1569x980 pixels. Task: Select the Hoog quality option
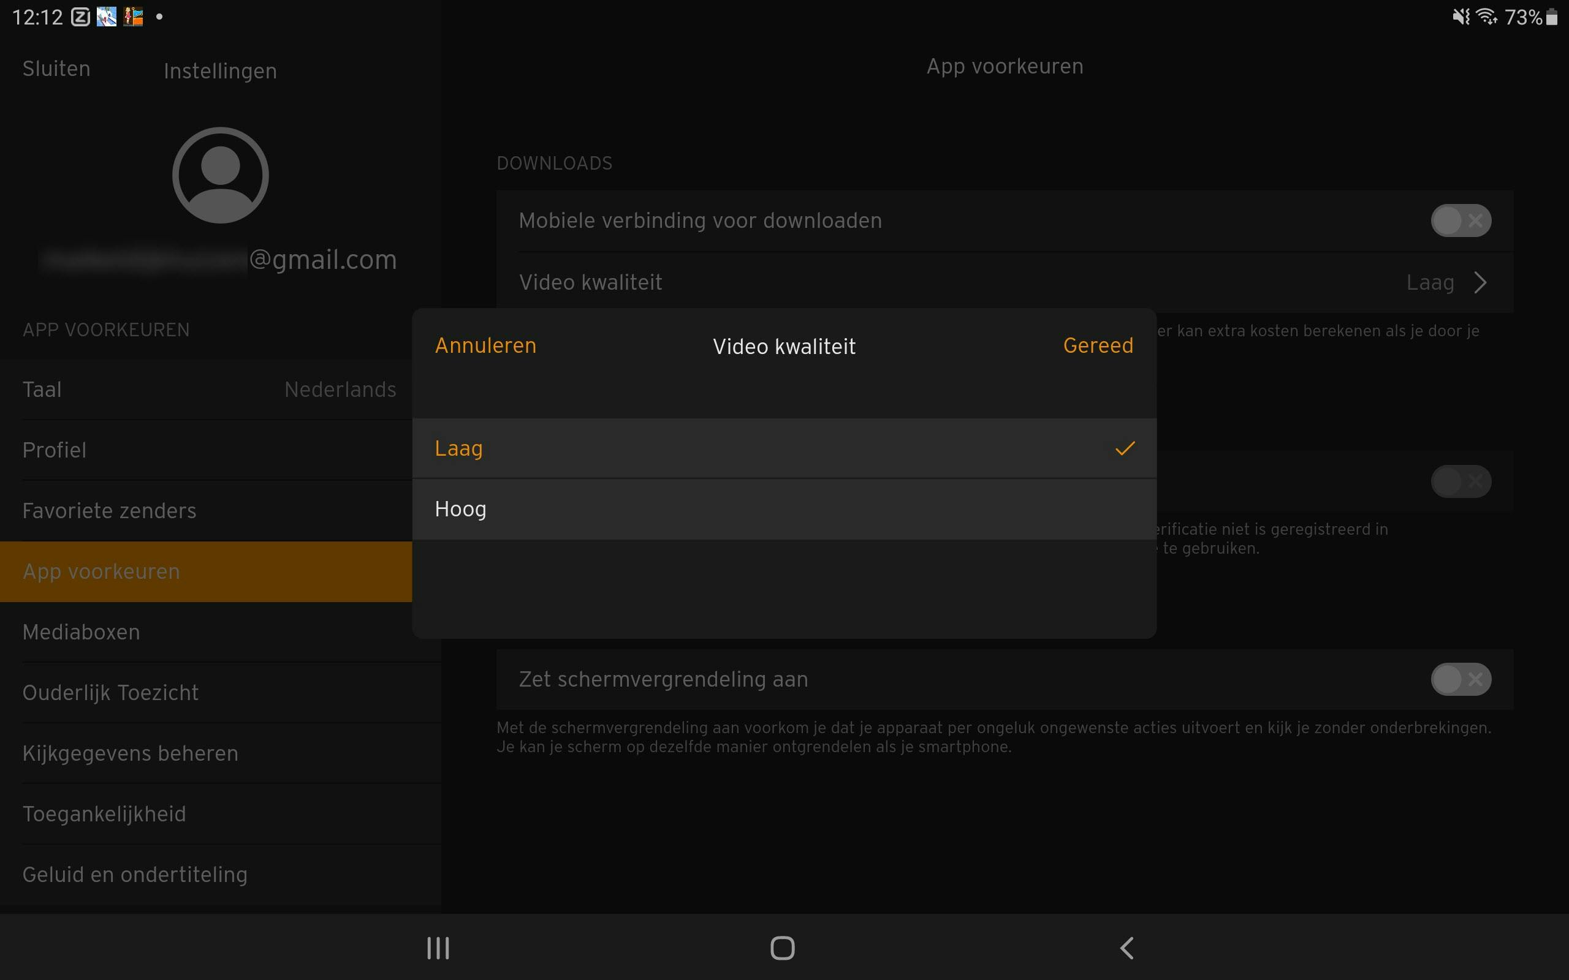[783, 510]
